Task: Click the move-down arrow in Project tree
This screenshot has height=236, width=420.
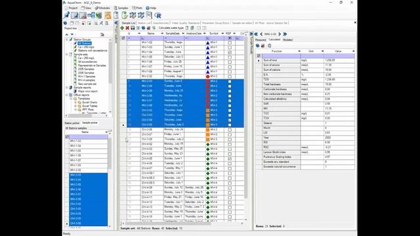Action: pos(72,35)
